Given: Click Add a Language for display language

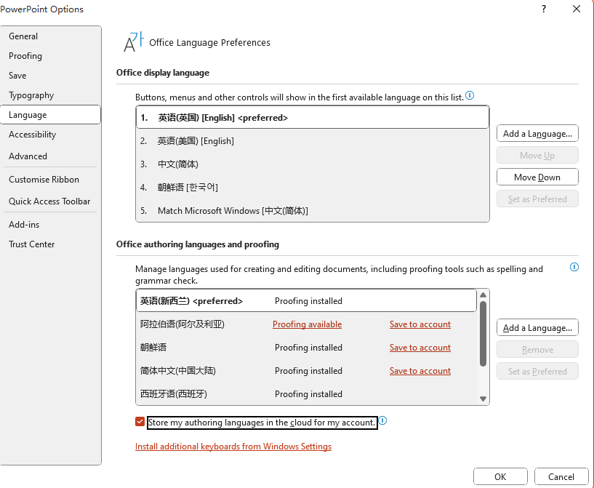Looking at the screenshot, I should [x=537, y=134].
